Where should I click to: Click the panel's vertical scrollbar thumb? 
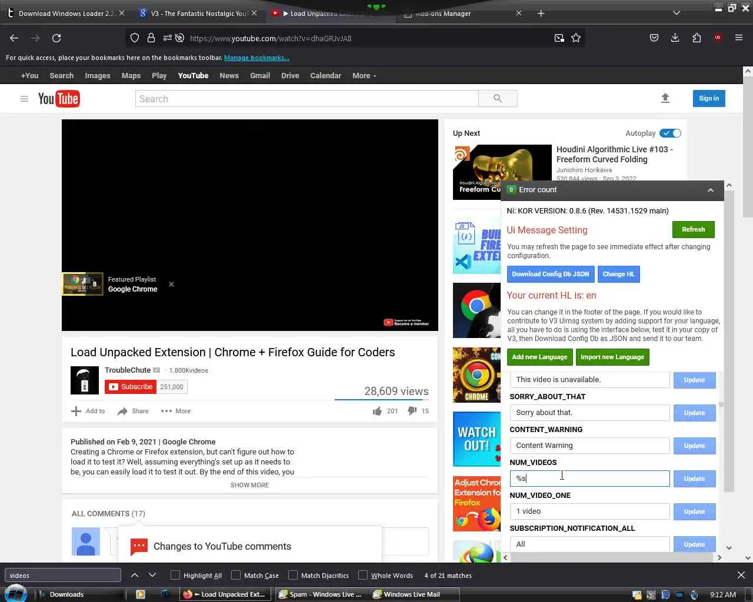coord(721,404)
